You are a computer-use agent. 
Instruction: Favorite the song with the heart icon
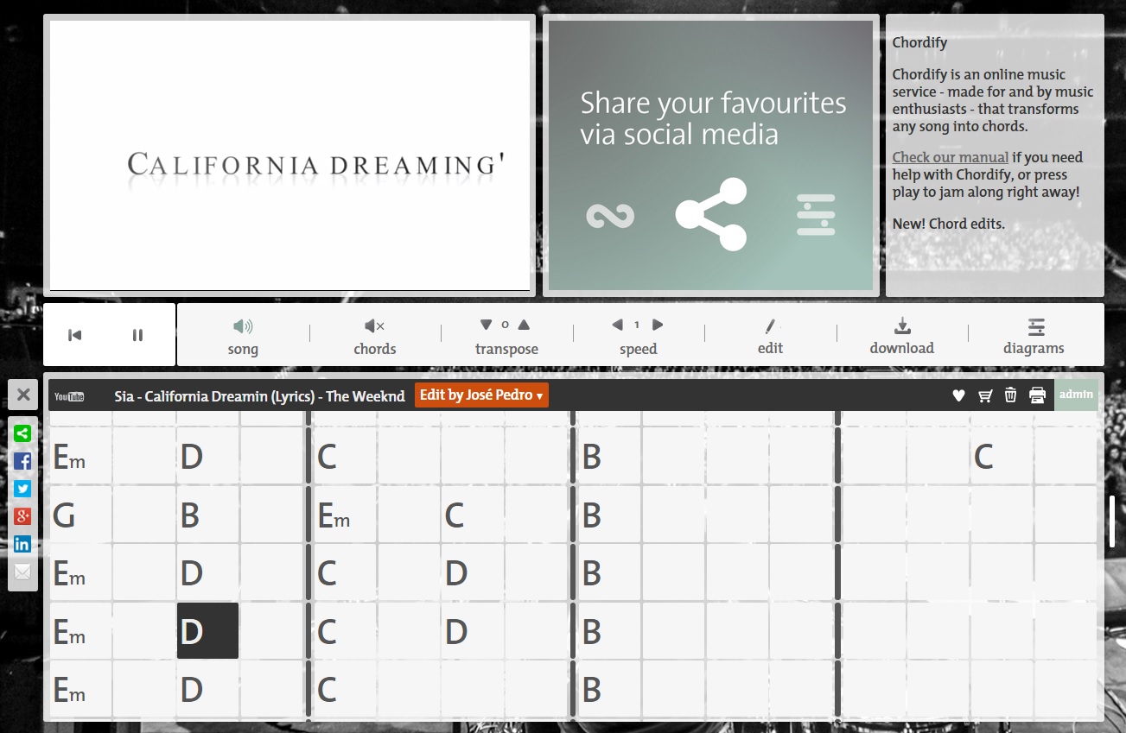(958, 395)
